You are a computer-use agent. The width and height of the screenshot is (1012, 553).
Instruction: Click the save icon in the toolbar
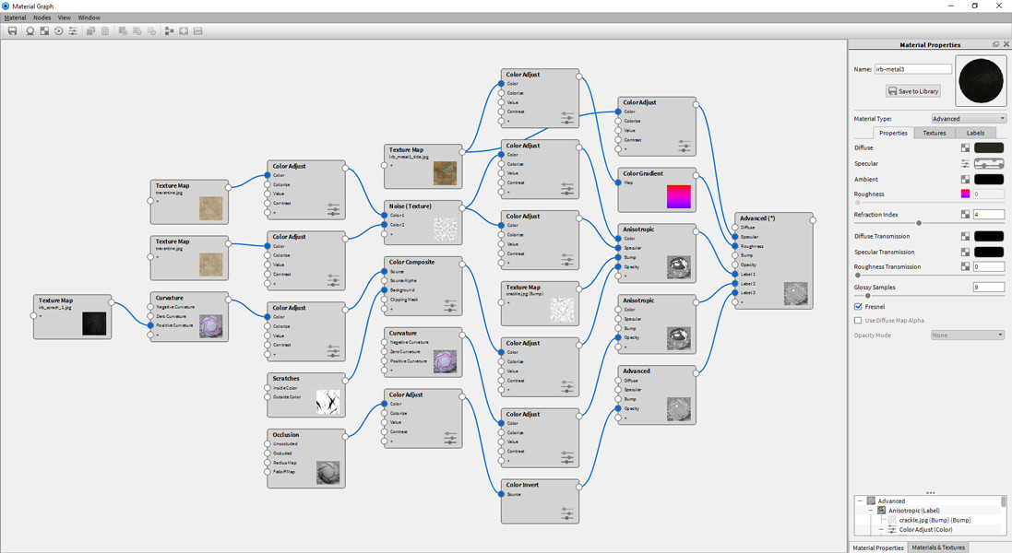12,31
